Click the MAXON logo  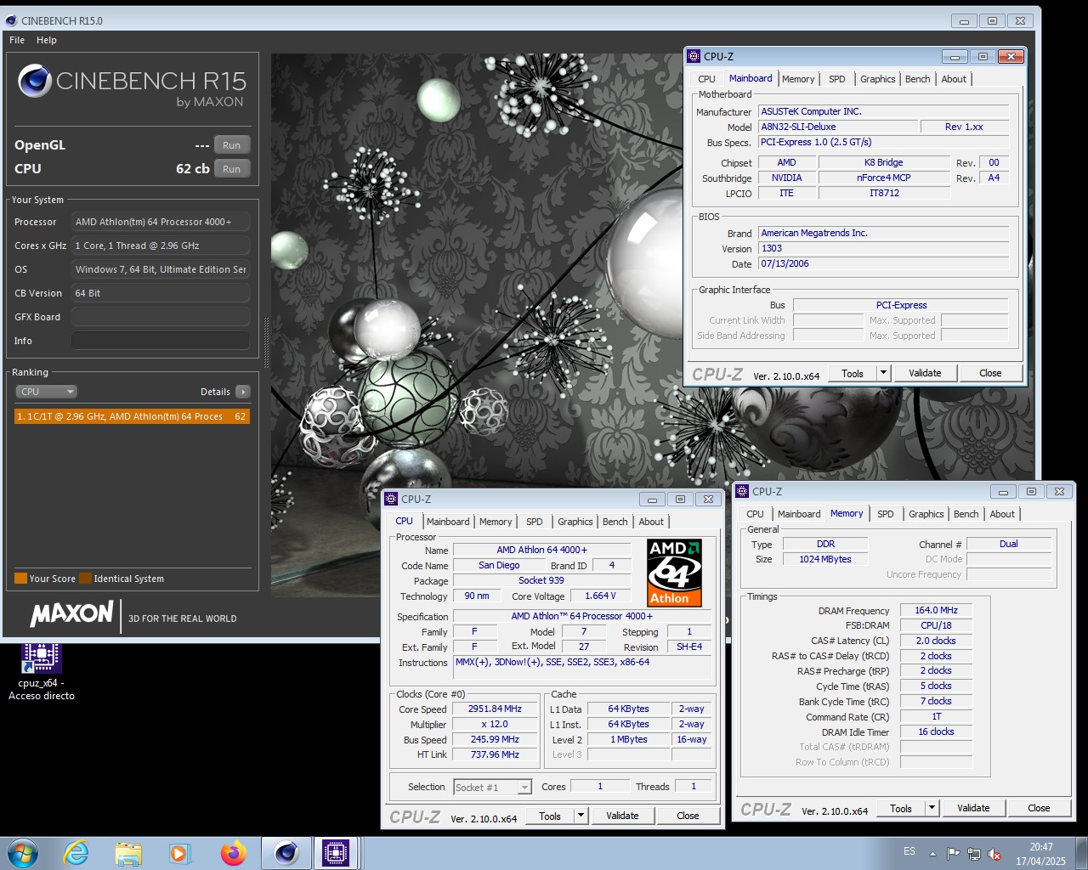coord(71,613)
